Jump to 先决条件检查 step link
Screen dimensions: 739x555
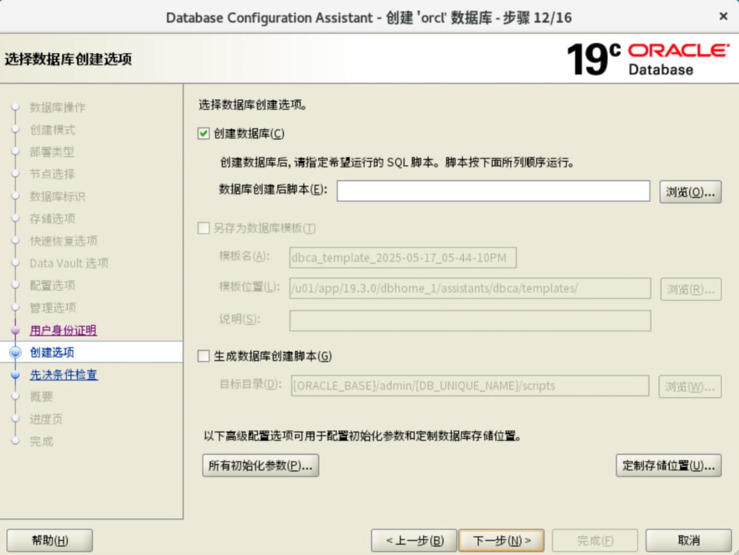[x=64, y=374]
